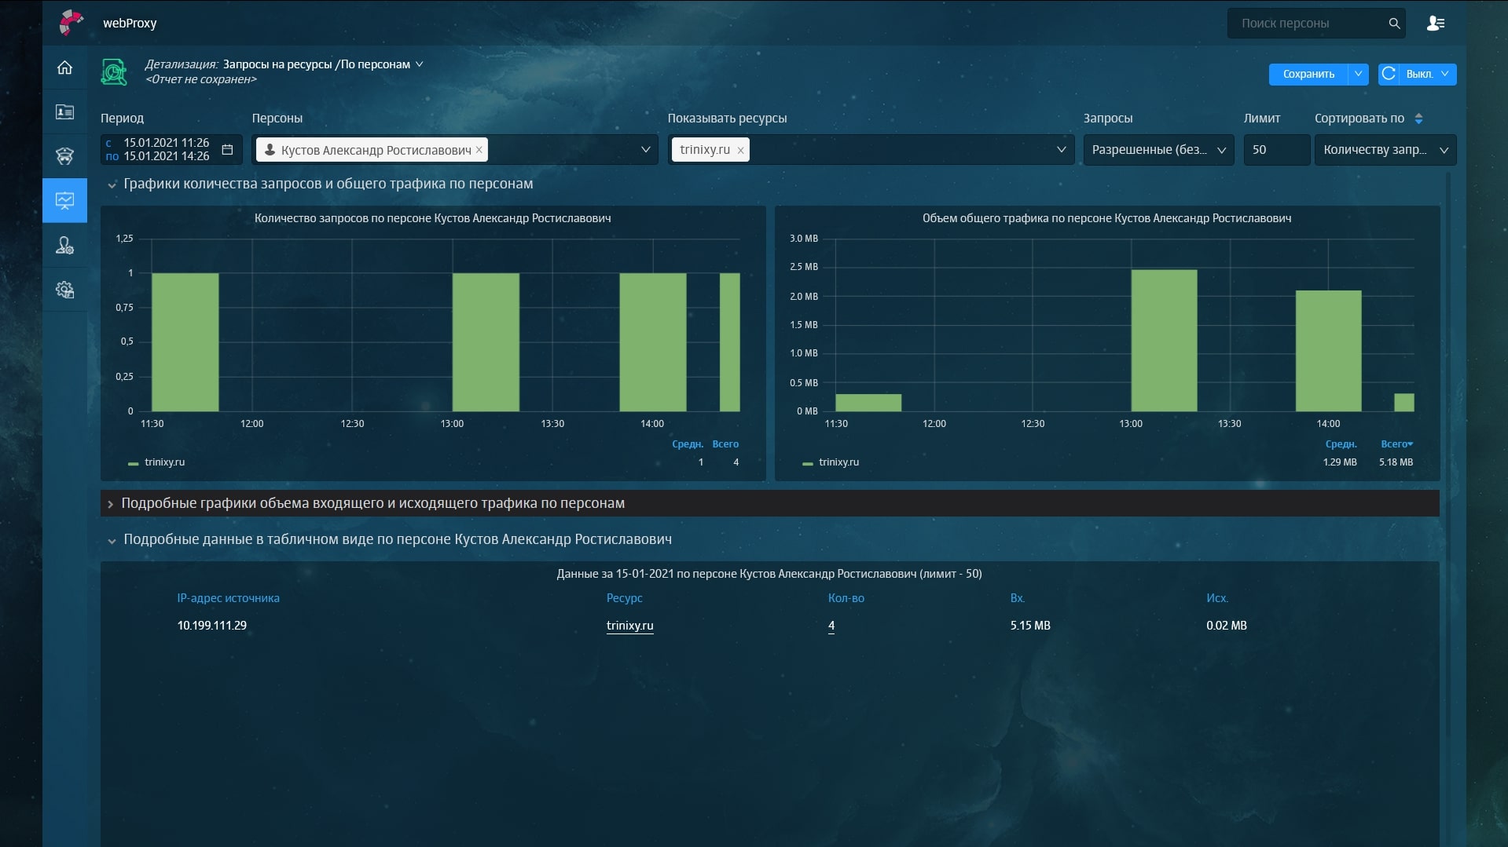1508x847 pixels.
Task: Open the monitoring charts sidebar section
Action: [64, 200]
